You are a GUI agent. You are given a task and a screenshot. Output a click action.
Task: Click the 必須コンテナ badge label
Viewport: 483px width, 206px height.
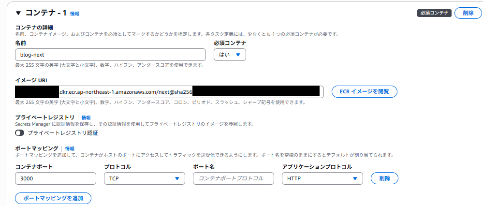(434, 14)
